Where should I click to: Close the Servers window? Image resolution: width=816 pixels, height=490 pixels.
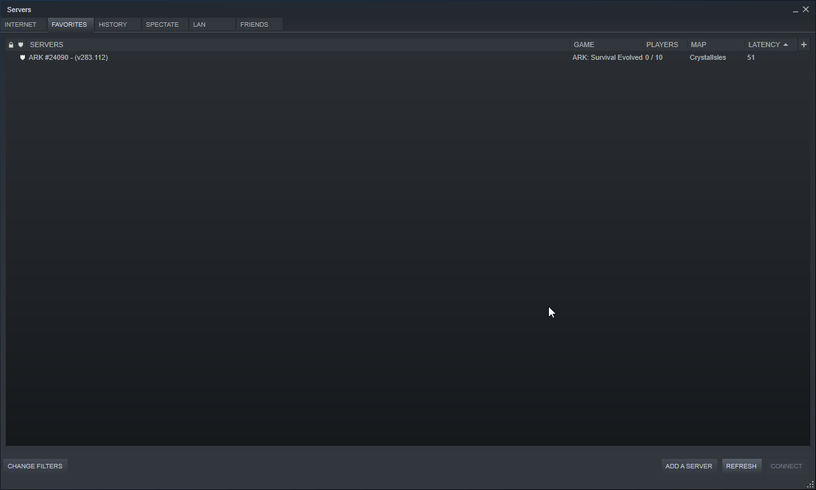click(x=806, y=10)
